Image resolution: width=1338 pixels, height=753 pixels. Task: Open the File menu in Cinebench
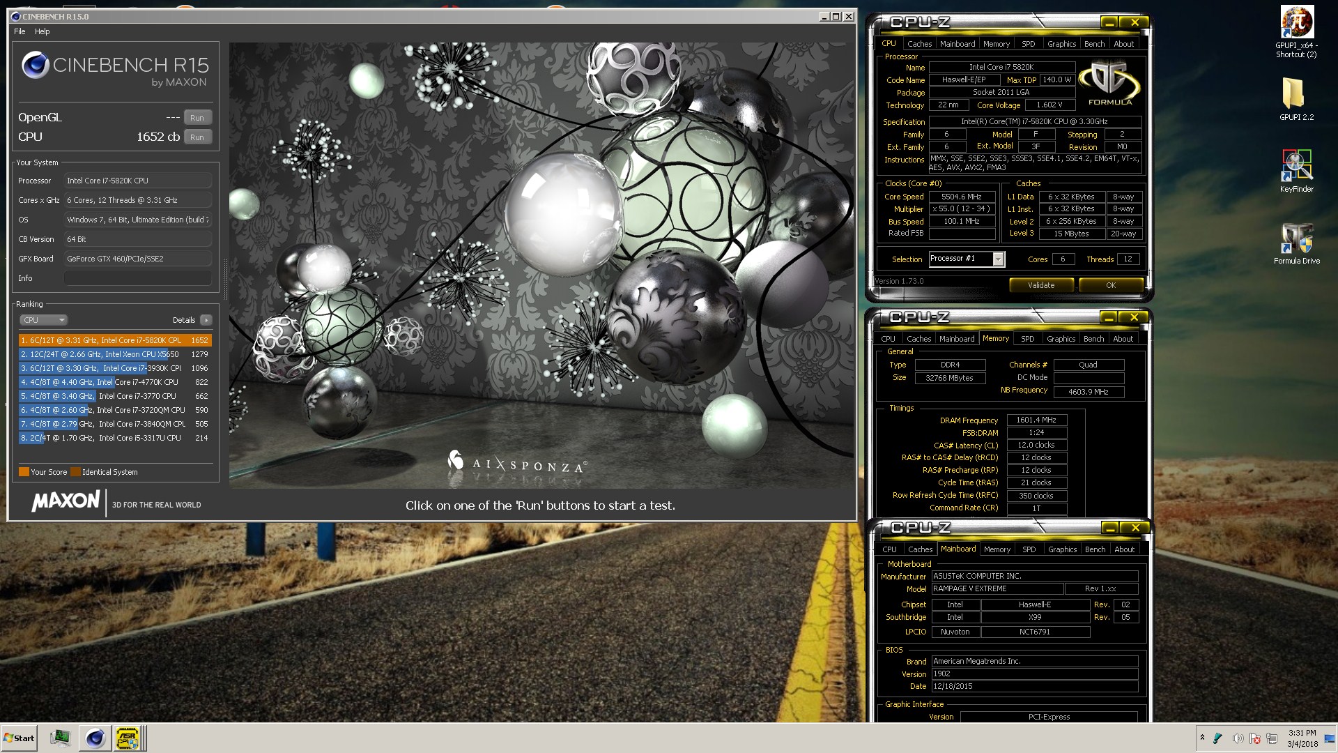pos(20,31)
